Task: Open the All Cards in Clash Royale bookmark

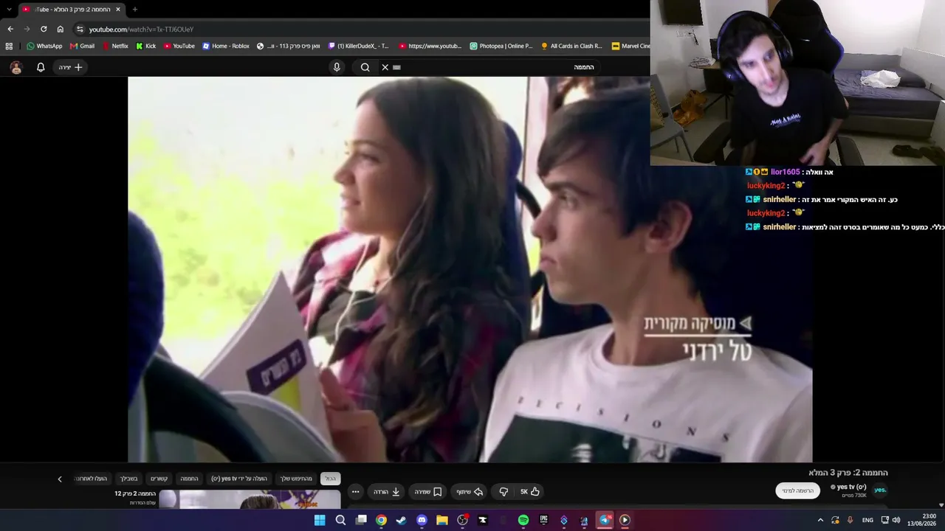Action: pyautogui.click(x=571, y=46)
